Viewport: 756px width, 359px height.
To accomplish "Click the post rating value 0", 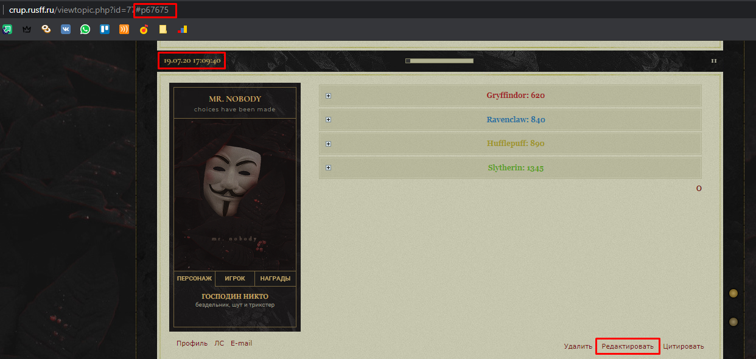I will 699,189.
